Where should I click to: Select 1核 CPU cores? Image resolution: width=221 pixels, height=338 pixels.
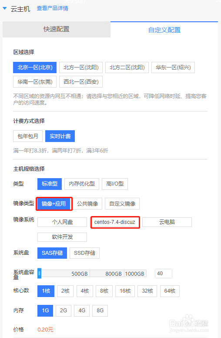(46, 291)
